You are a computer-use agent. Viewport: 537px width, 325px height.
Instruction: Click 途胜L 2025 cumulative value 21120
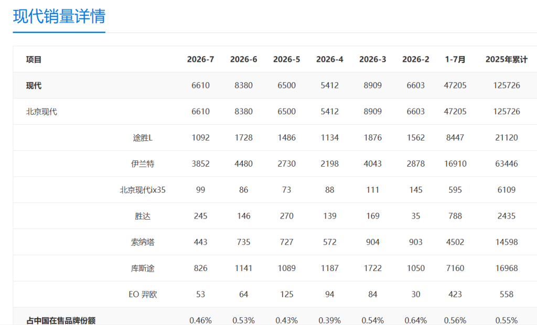(507, 138)
